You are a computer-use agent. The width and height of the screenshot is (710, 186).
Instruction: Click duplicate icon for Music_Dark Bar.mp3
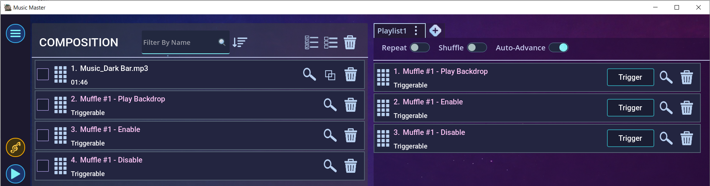[x=330, y=75]
